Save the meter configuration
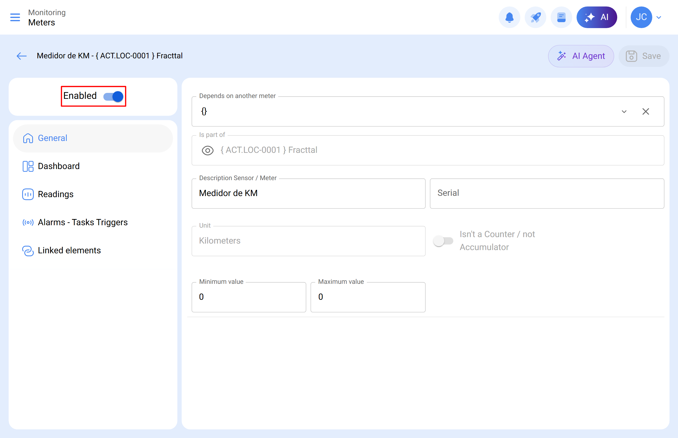 [644, 56]
